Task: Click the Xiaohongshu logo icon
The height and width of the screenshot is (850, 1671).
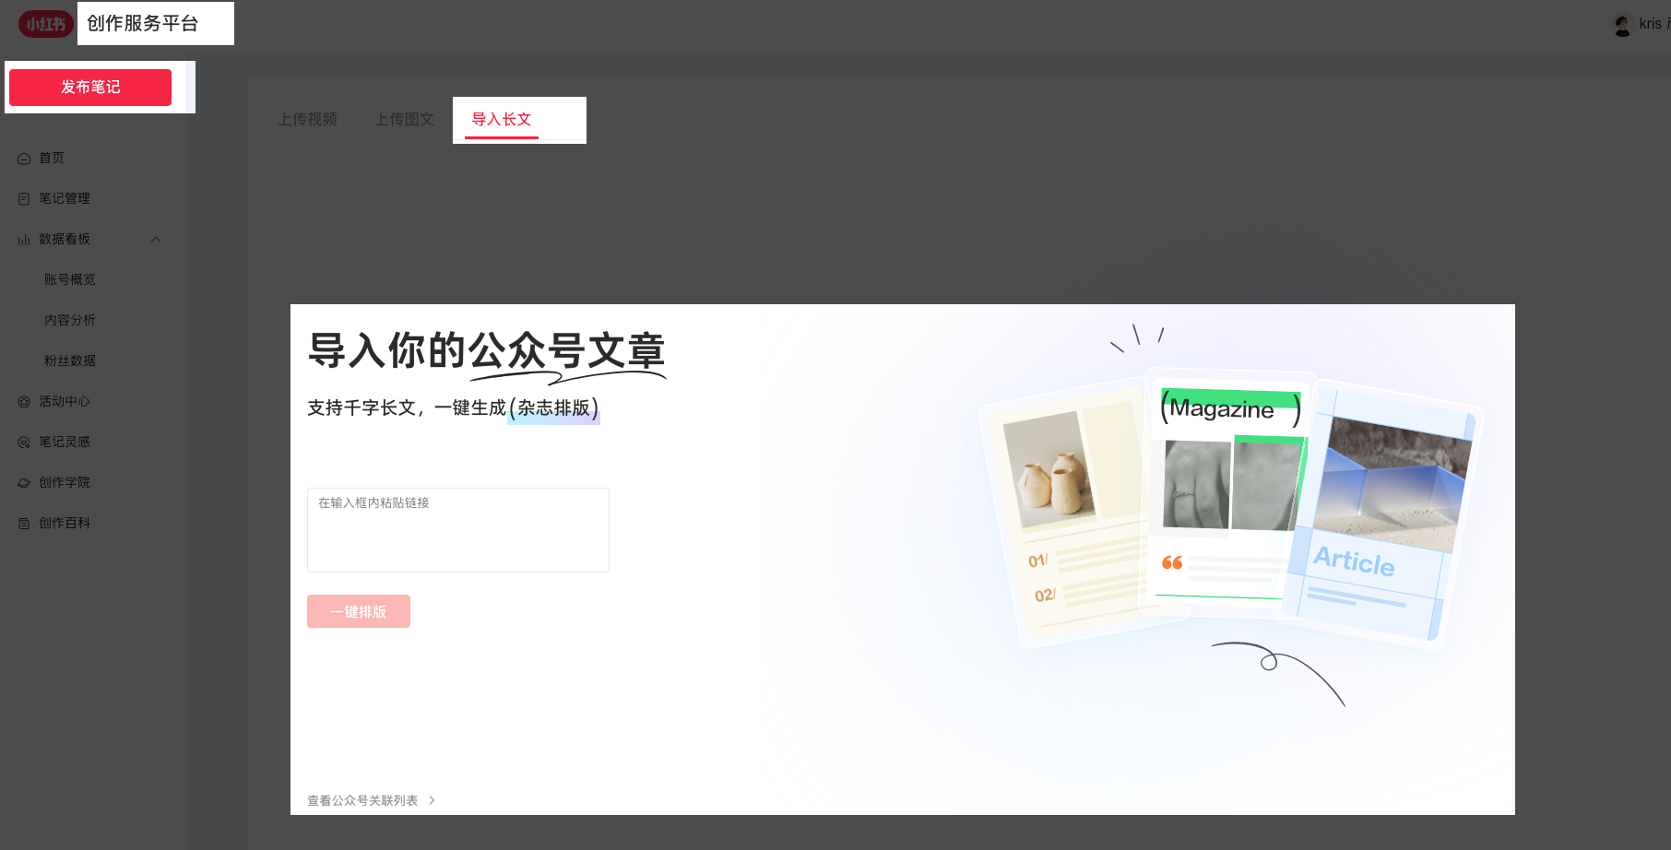Action: (x=45, y=24)
